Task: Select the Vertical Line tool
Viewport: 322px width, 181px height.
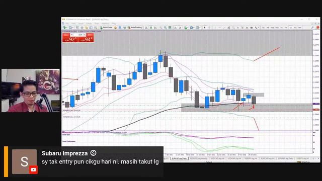Action: point(215,28)
